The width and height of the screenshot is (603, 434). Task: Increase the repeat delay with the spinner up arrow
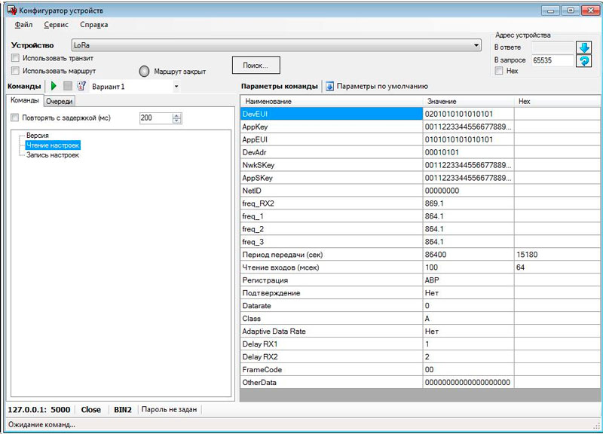coord(176,115)
